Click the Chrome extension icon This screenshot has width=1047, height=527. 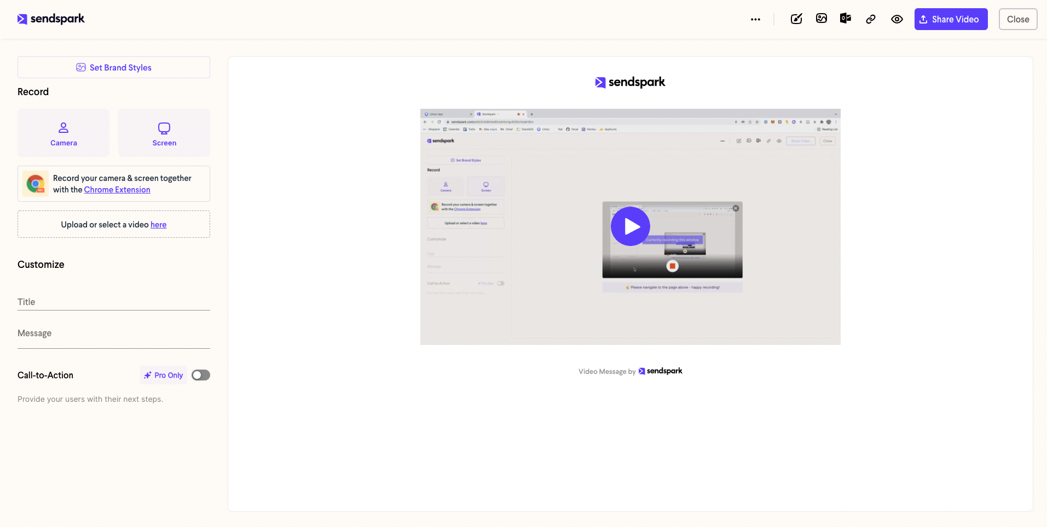tap(36, 184)
